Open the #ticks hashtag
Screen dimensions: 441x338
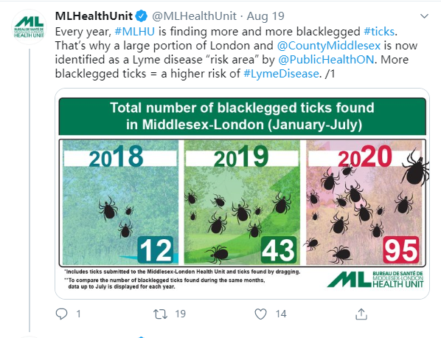pyautogui.click(x=379, y=32)
